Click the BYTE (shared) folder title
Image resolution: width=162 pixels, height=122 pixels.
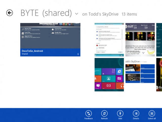point(46,13)
